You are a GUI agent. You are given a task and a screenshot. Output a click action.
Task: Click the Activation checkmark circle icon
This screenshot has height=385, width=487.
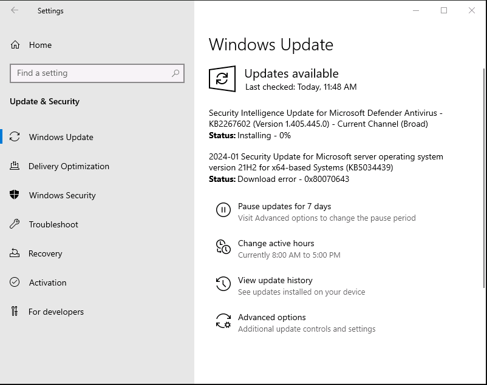[15, 282]
